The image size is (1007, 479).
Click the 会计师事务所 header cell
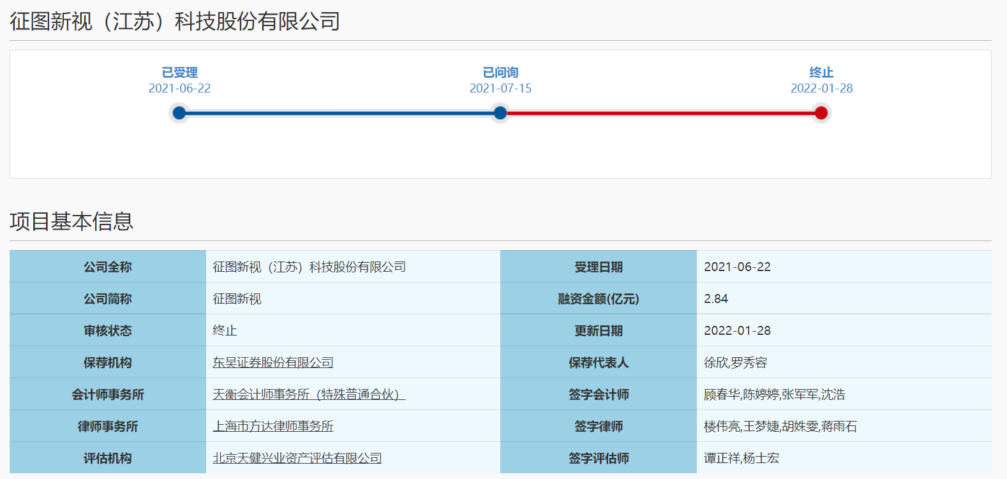pos(108,394)
